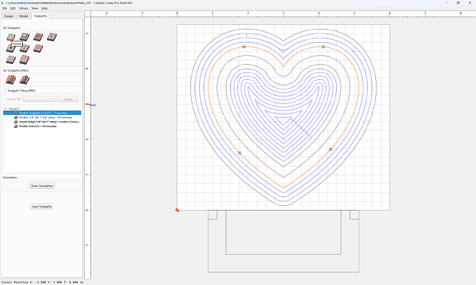Screen dimensions: 476x285
Task: Click the tiling Setup button
Action: (68, 99)
